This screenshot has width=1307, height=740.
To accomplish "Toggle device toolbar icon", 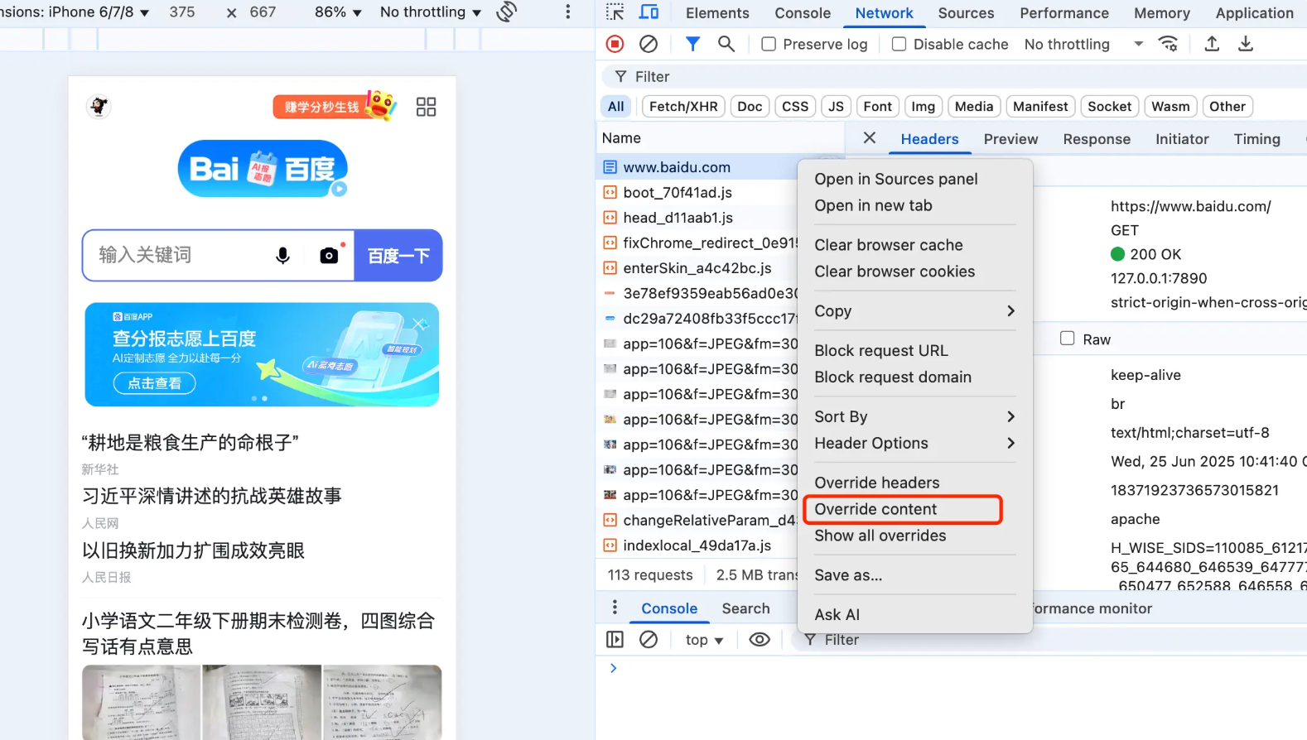I will click(649, 12).
